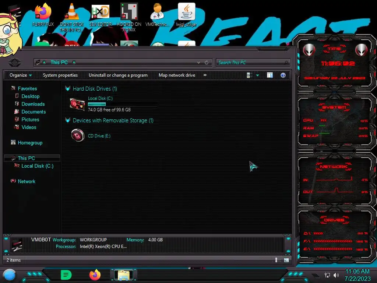Image resolution: width=377 pixels, height=283 pixels.
Task: Open the Explorer help button
Action: (x=283, y=75)
